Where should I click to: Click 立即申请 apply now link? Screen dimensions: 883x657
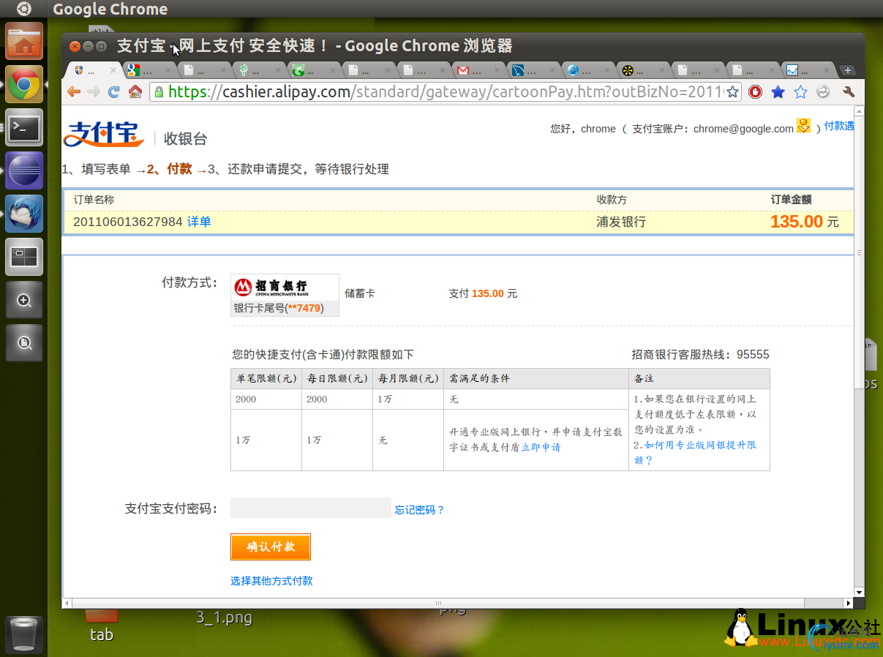[541, 447]
